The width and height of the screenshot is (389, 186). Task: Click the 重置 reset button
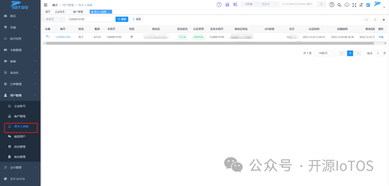click(137, 19)
